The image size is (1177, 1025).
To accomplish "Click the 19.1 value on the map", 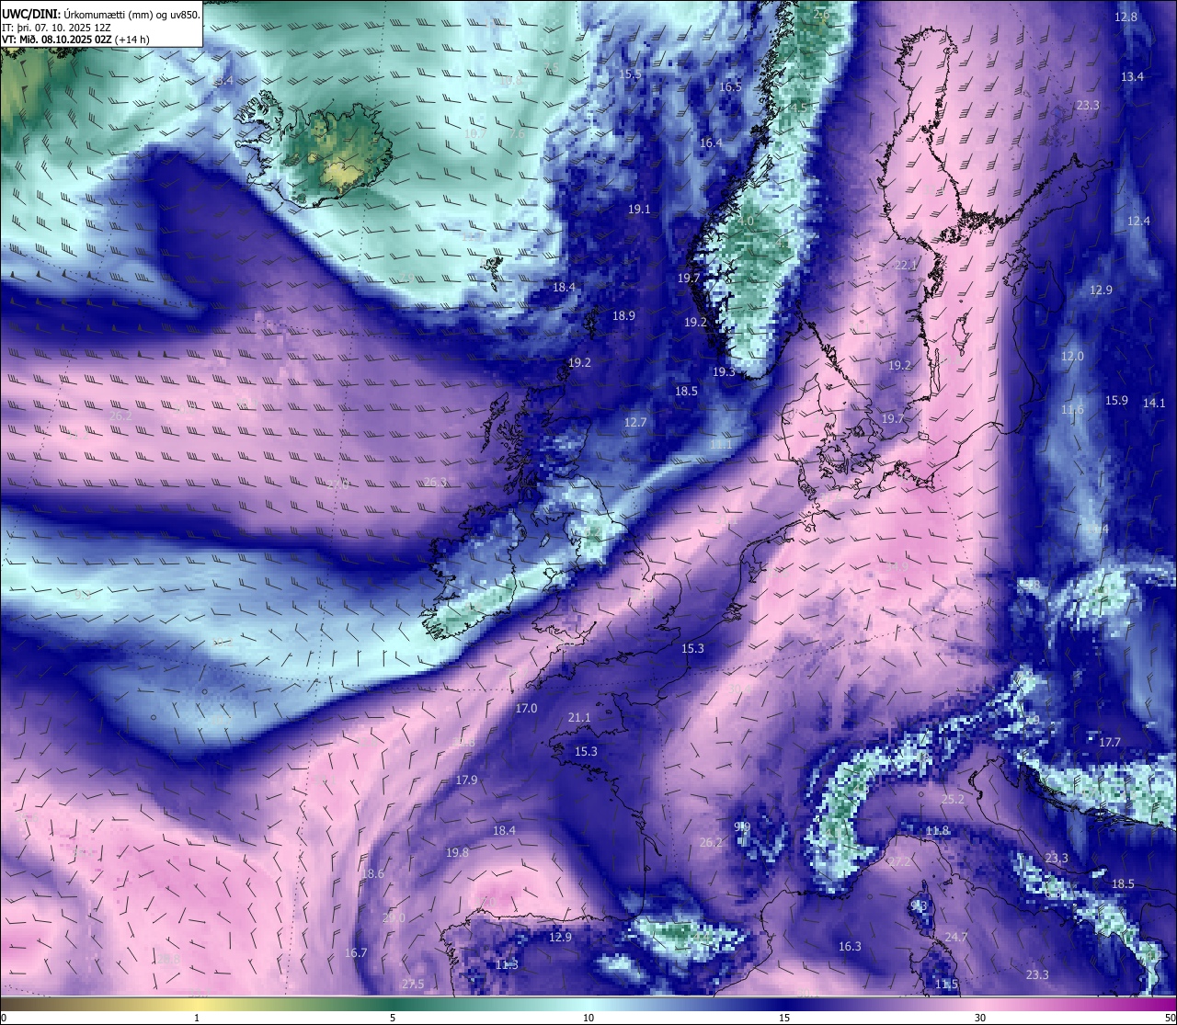I will tap(639, 209).
